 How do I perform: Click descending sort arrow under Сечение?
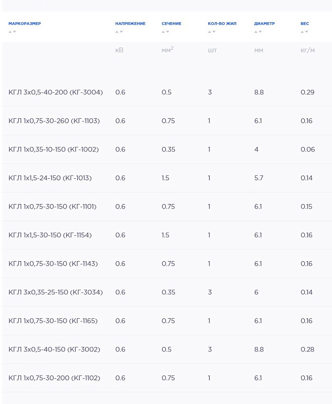pos(167,32)
